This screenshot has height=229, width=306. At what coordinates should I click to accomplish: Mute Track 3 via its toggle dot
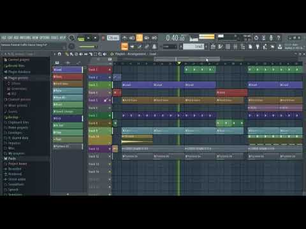click(110, 85)
